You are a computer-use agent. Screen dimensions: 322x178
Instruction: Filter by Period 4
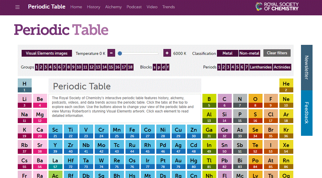click(x=233, y=67)
